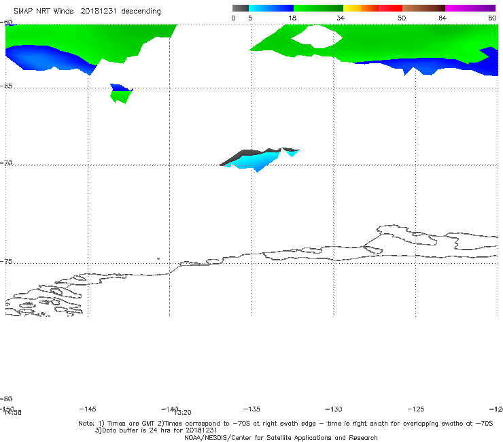Click the cyan wind patch near -70 latitude
The height and width of the screenshot is (442, 503).
(259, 160)
